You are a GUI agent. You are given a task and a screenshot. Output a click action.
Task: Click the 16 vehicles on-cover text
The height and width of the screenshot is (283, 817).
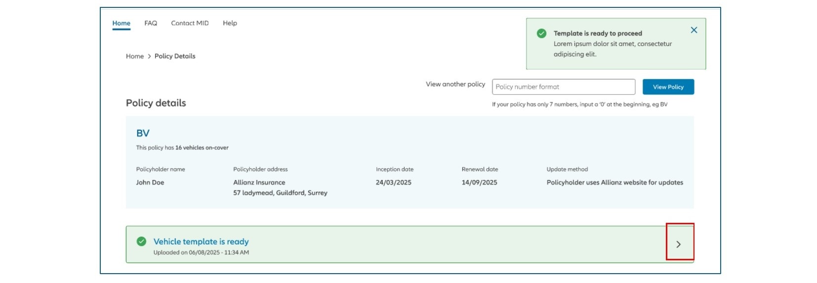click(x=202, y=147)
